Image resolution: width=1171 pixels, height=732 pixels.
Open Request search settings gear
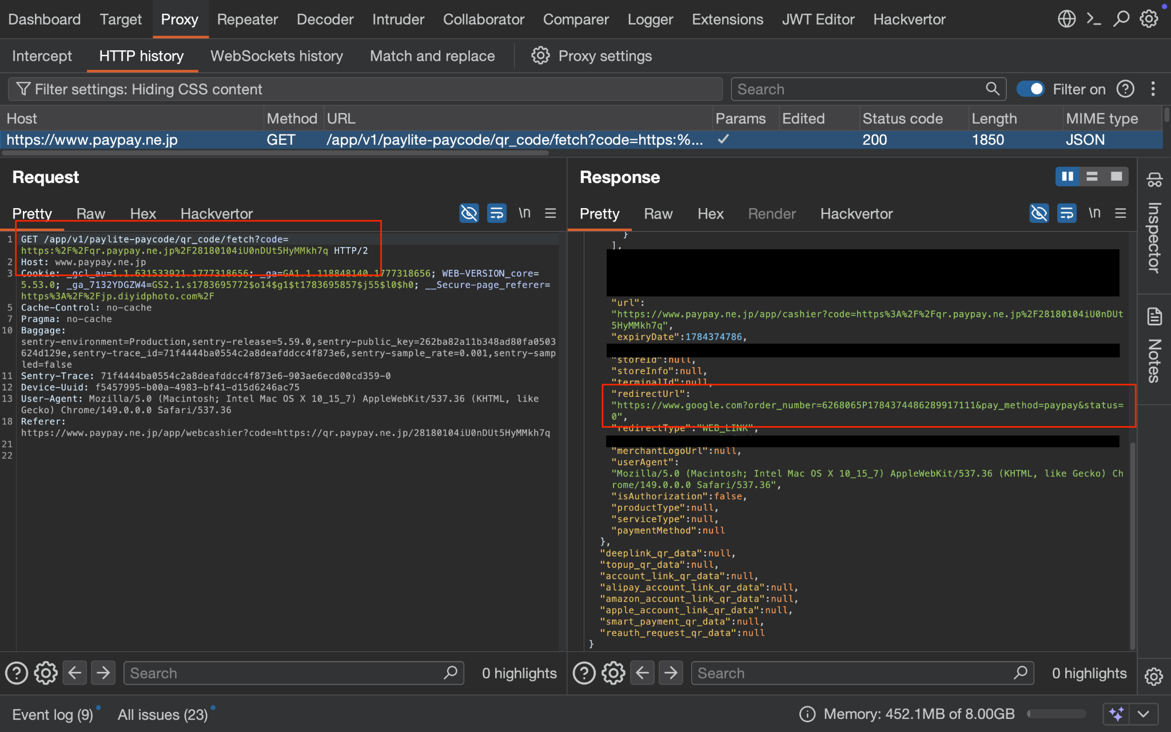click(x=46, y=673)
